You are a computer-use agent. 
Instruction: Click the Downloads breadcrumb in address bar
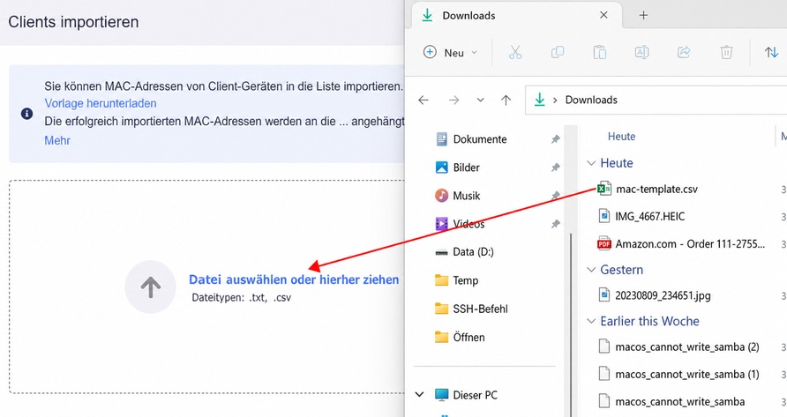coord(591,100)
